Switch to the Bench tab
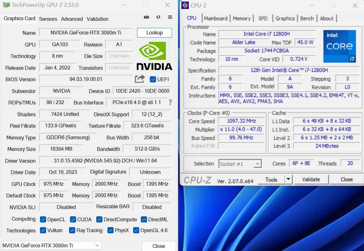Viewport: 364px width, 251px height. [x=307, y=18]
